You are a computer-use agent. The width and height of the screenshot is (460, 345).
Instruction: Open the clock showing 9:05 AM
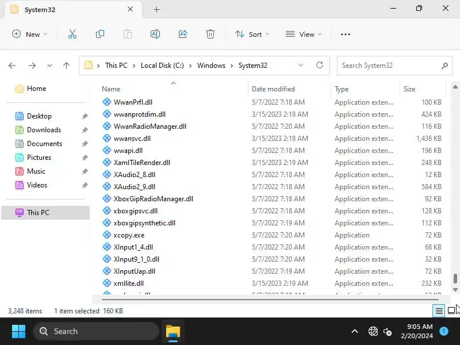coord(416,331)
